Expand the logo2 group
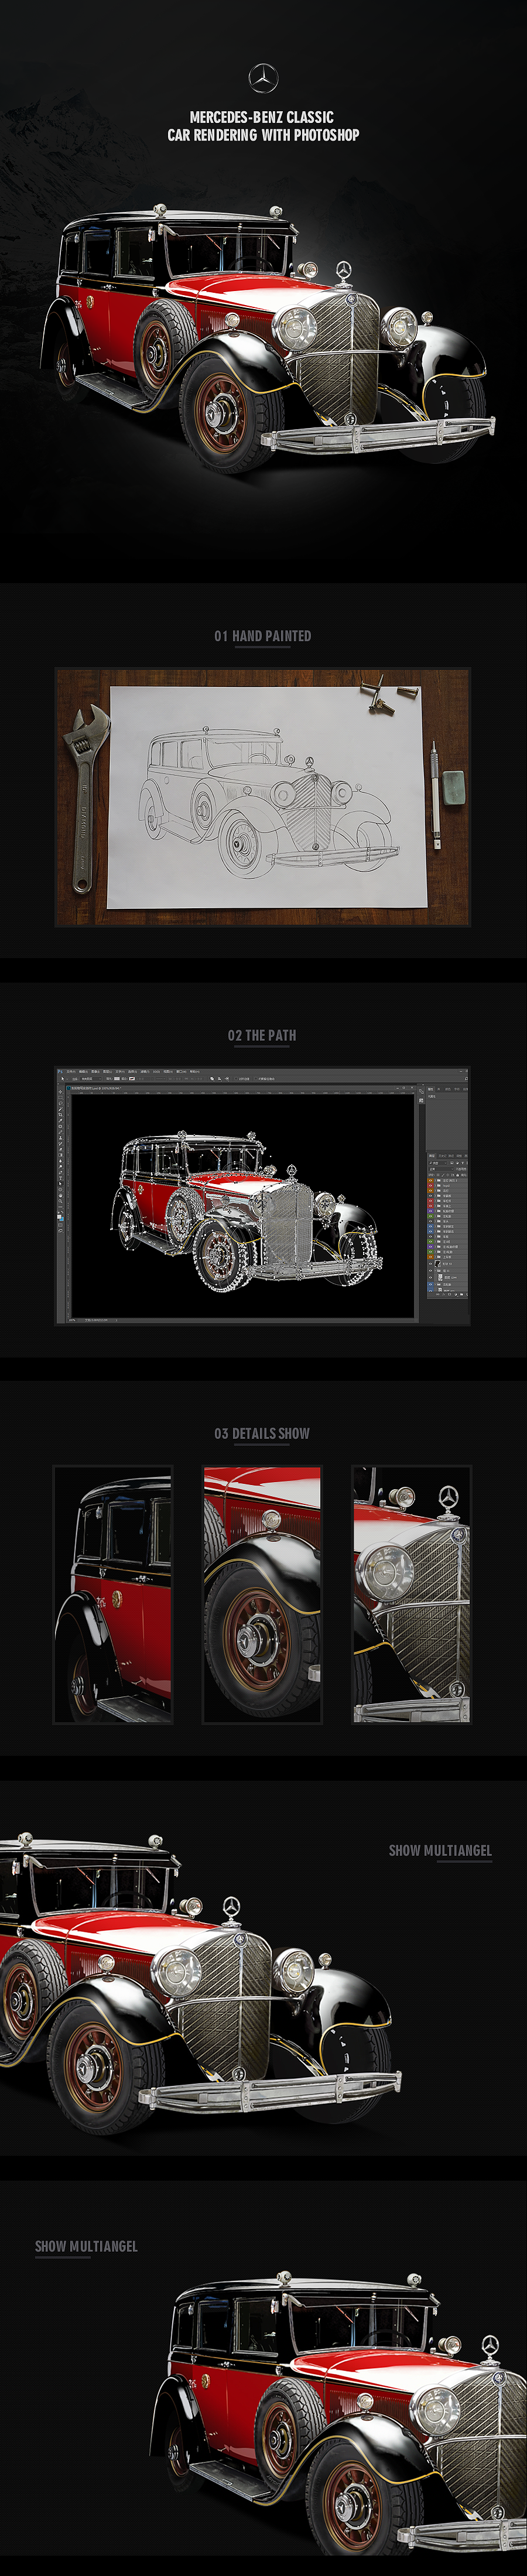Screen dimensions: 527x2576 click(x=436, y=1186)
